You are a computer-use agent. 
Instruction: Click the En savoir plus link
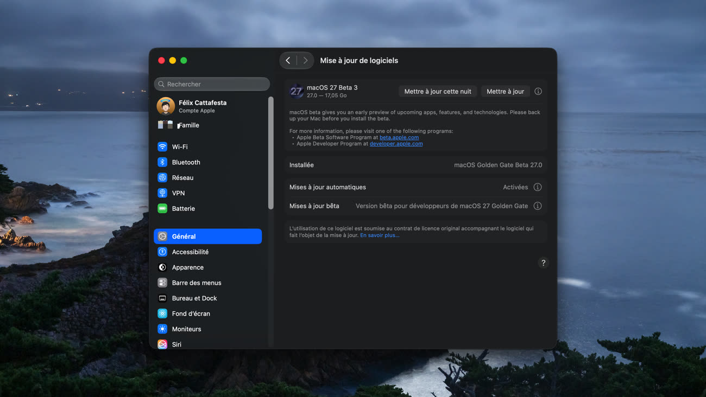380,235
